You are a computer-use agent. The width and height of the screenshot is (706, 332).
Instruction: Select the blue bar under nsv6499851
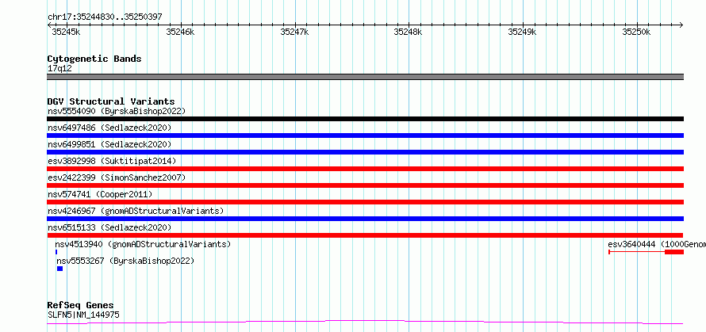pyautogui.click(x=365, y=152)
